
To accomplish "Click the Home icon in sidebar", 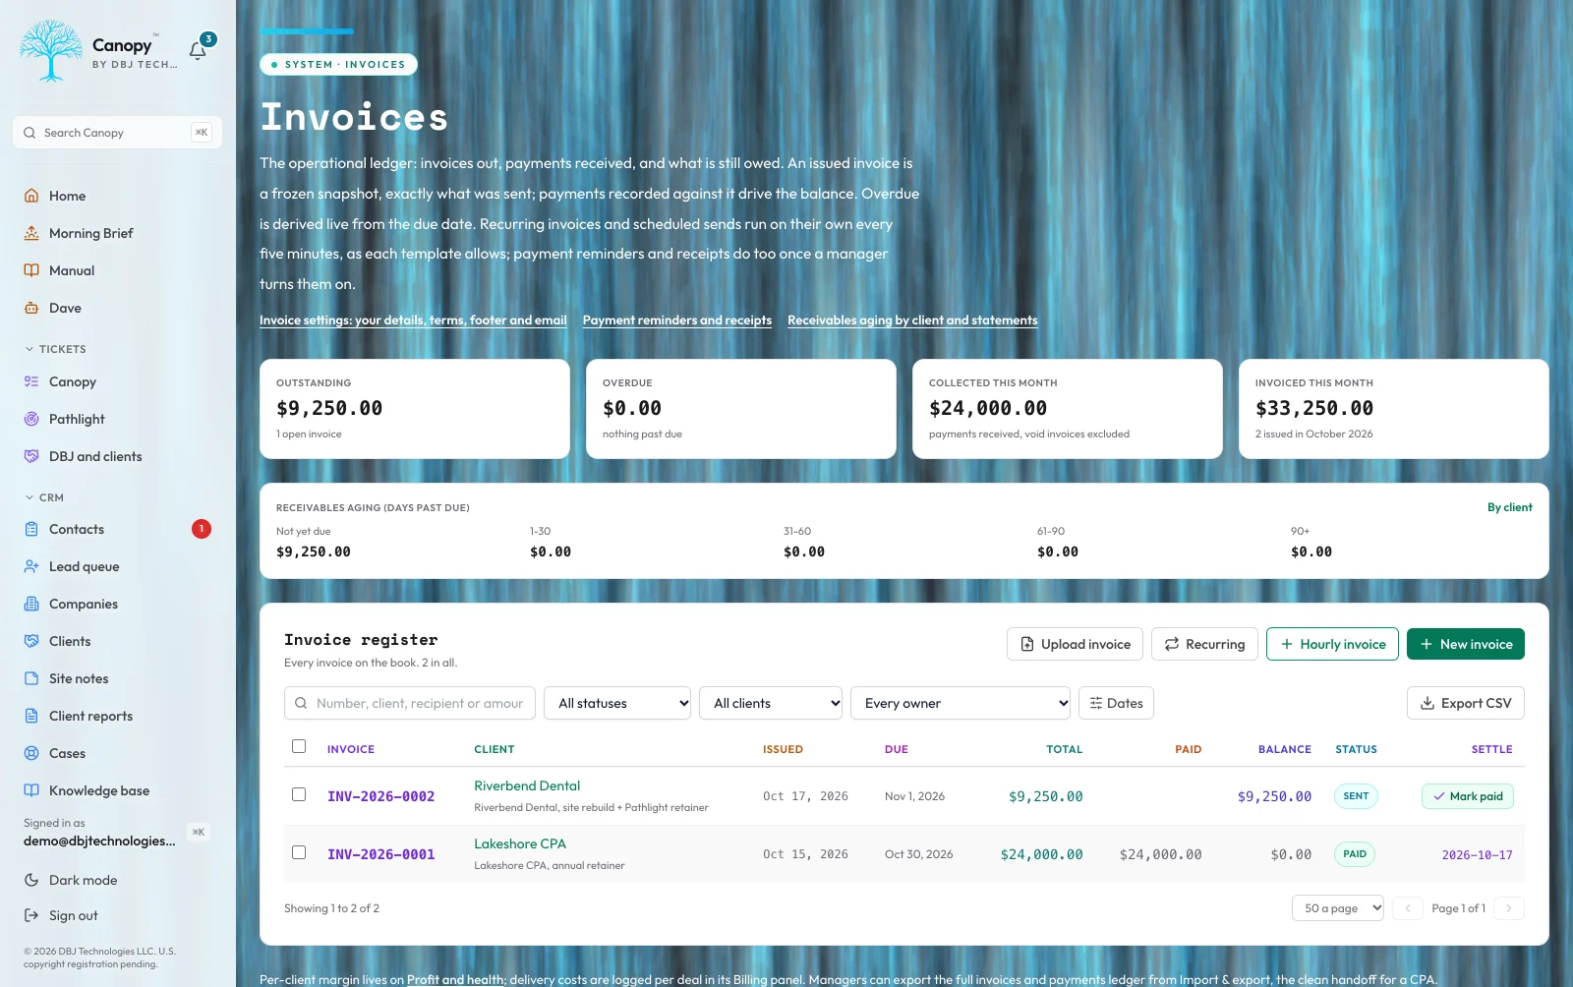I will [x=31, y=196].
